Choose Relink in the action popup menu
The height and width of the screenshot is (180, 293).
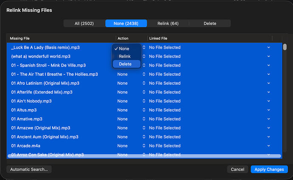(127, 56)
